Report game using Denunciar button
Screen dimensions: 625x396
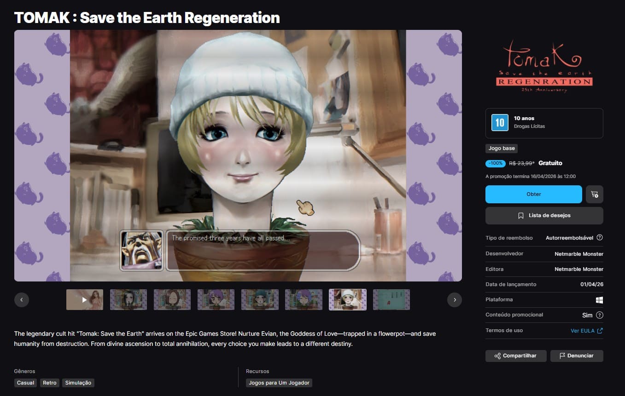(x=576, y=356)
